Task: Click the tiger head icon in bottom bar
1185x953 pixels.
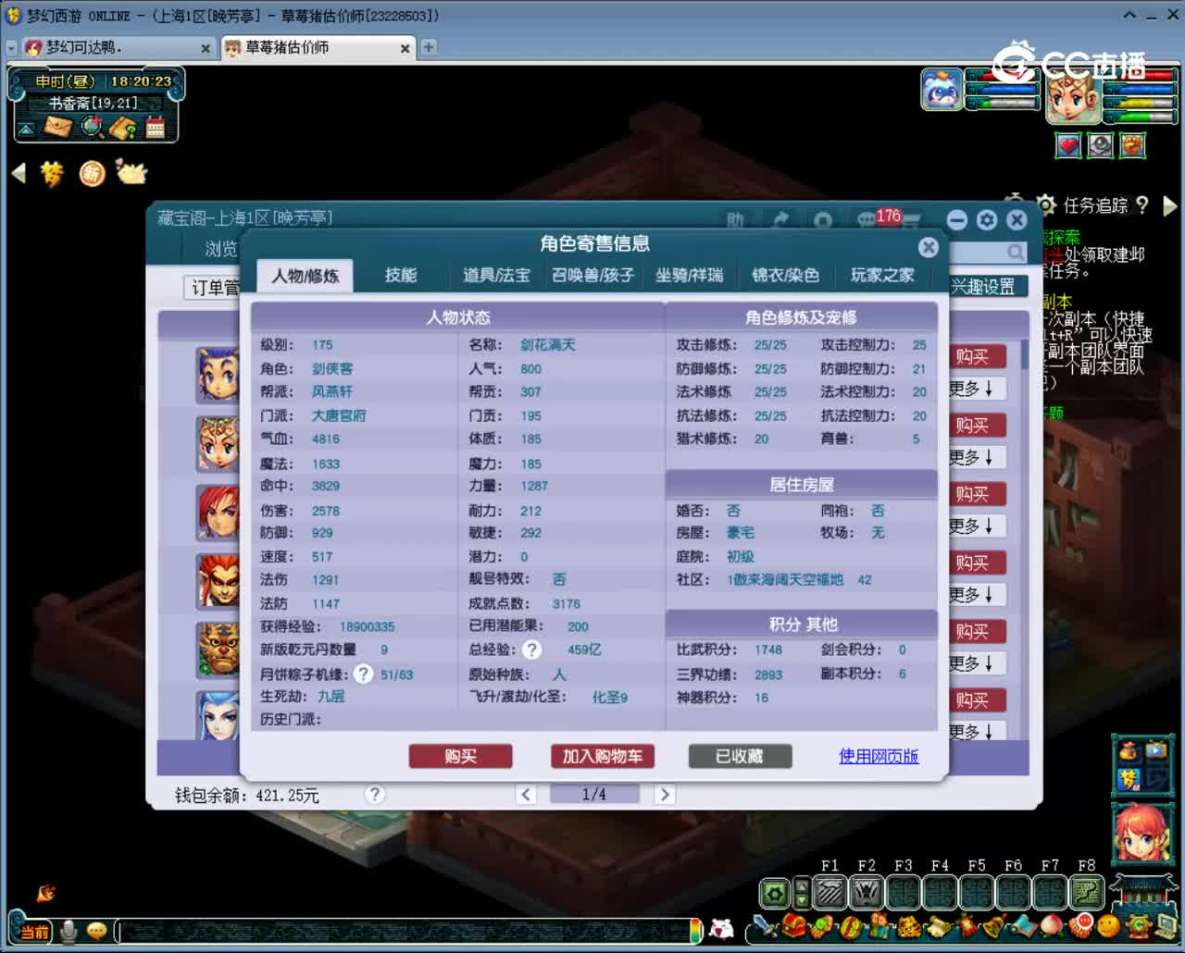Action: [910, 926]
